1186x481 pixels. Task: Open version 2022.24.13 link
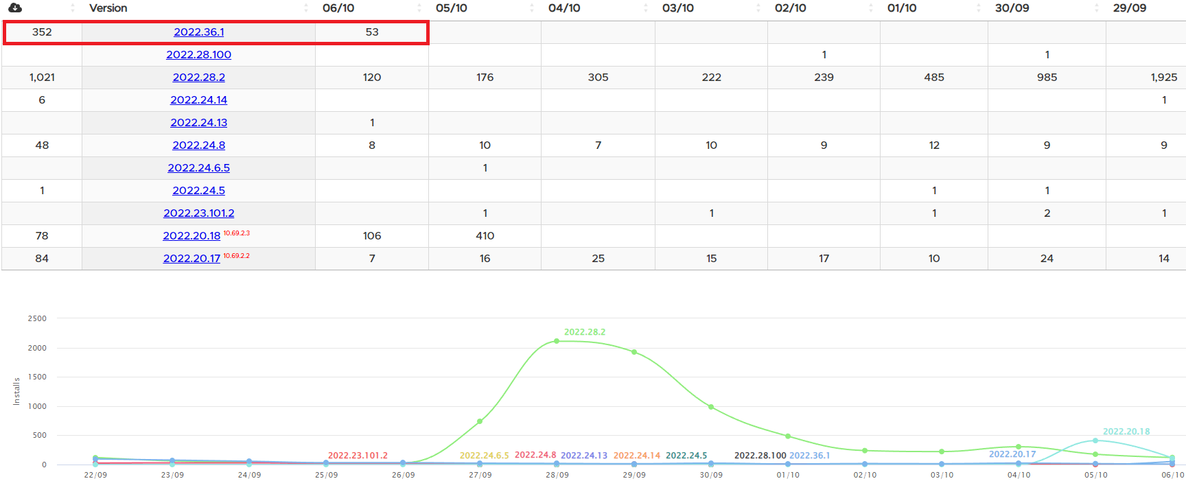coord(198,123)
